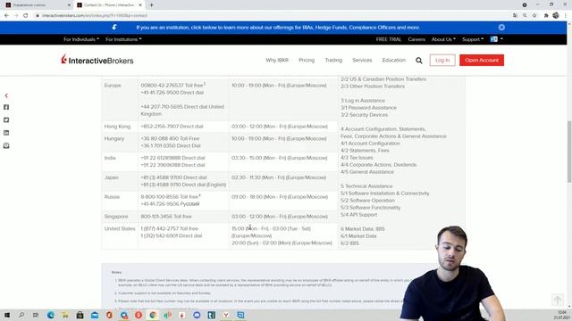The height and width of the screenshot is (321, 572).
Task: Open the Trading menu
Action: [x=333, y=60]
